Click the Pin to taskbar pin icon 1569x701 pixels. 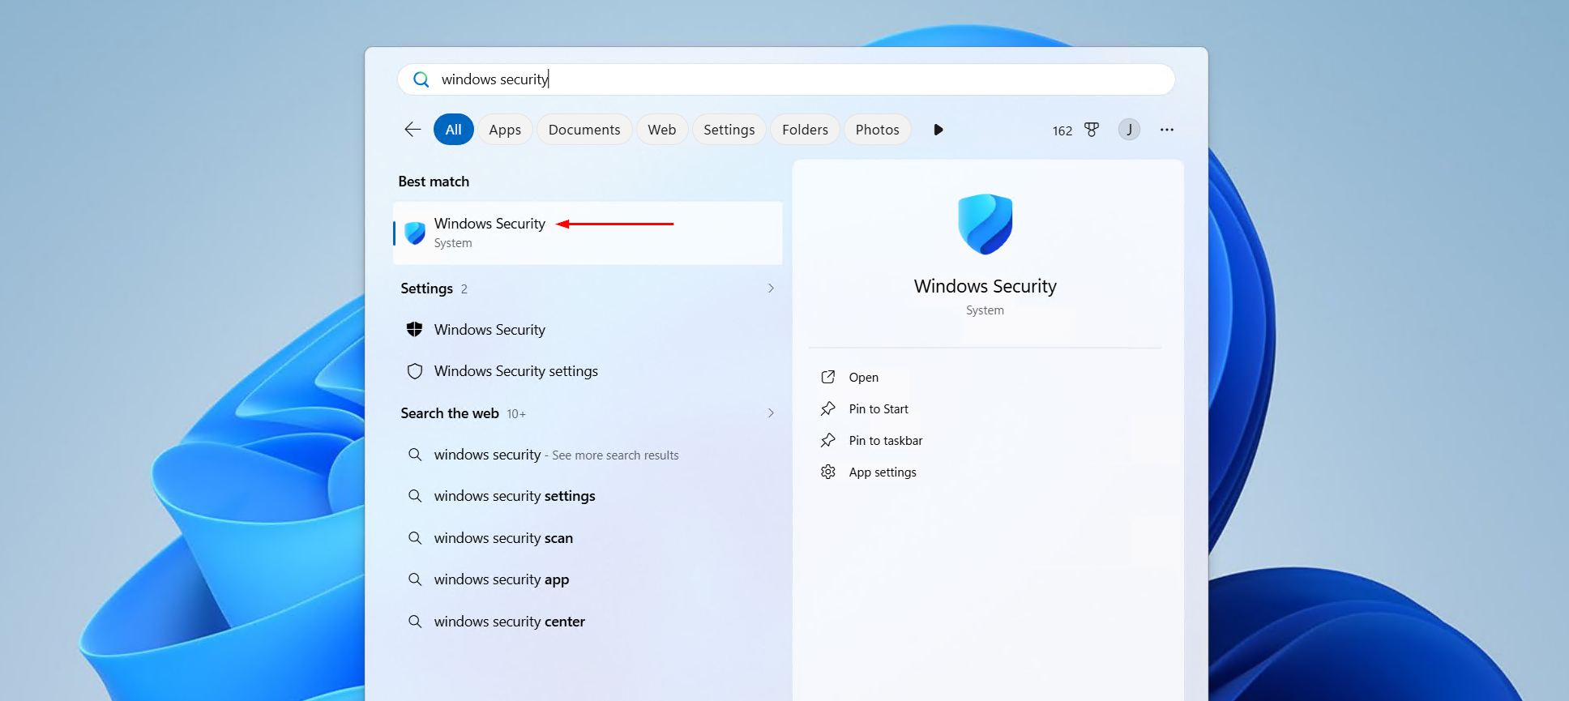pos(827,440)
